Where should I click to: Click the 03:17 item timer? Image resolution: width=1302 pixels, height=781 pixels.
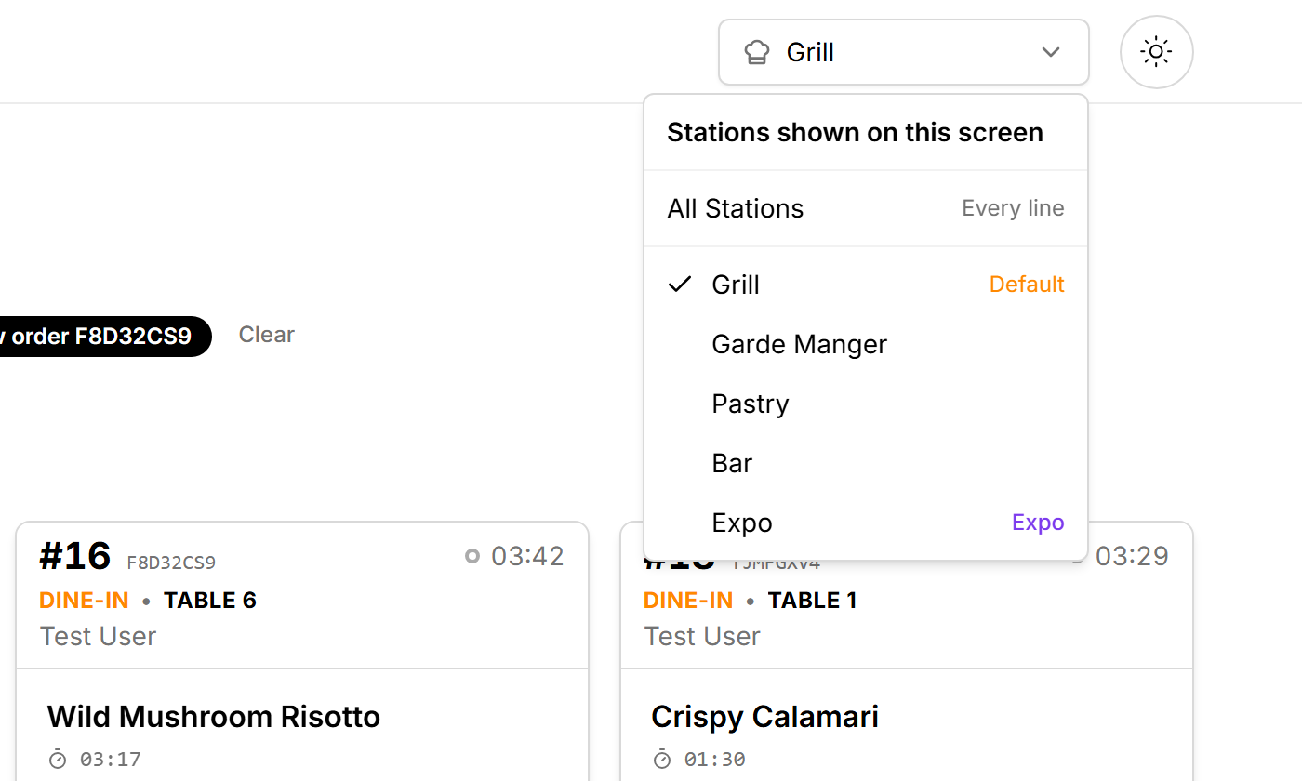pyautogui.click(x=111, y=760)
